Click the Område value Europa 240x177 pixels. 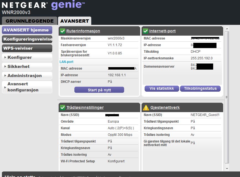(x=113, y=121)
